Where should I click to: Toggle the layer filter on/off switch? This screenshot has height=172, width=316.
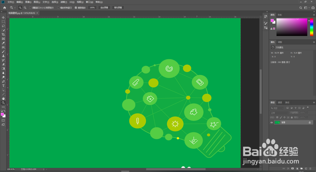point(308,107)
